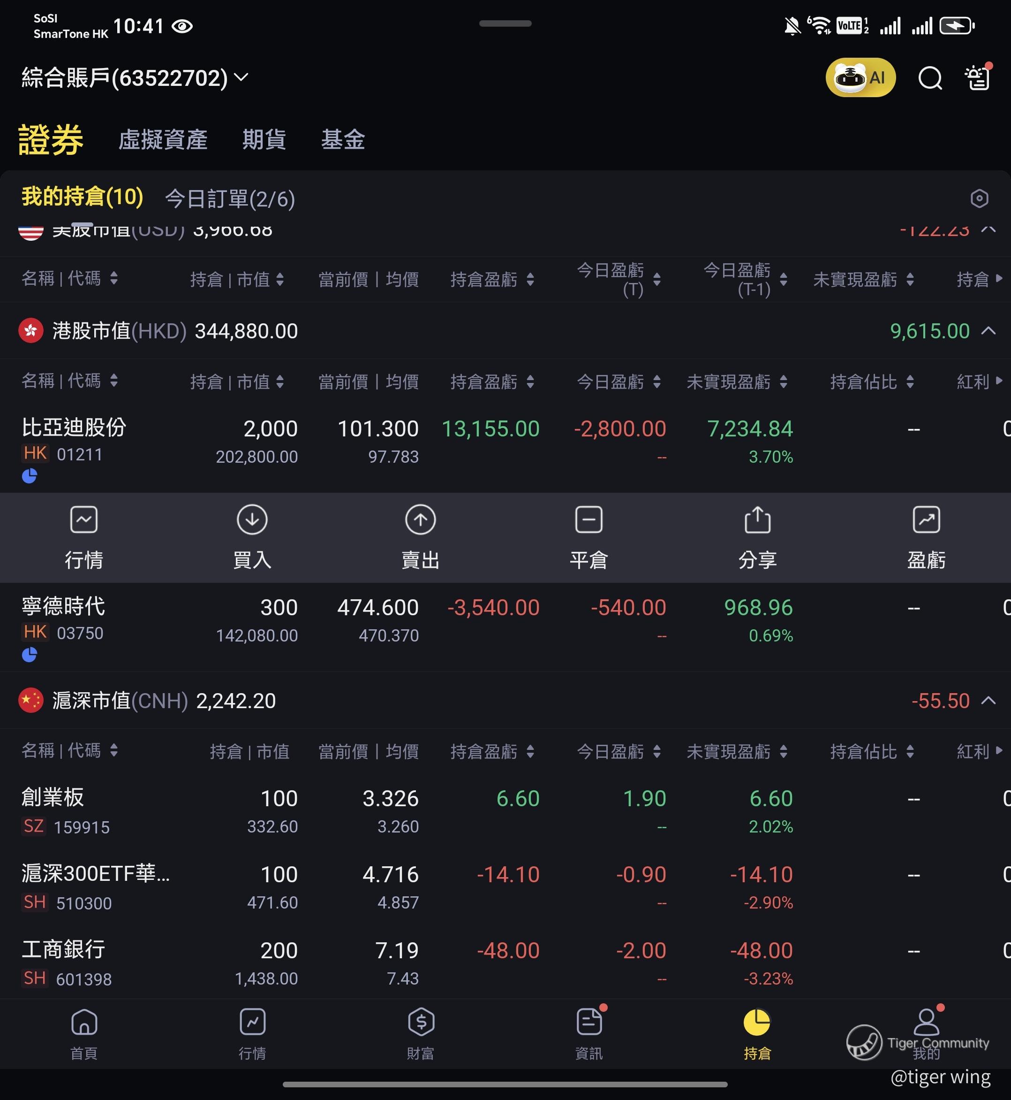Go to 財富 in bottom navigation

point(420,1032)
